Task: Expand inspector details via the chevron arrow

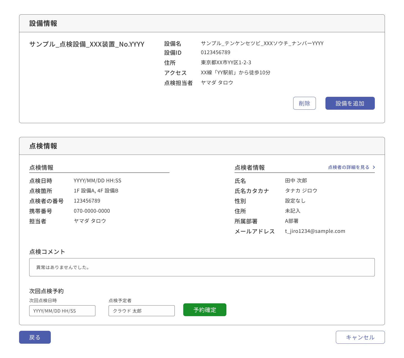Action: coord(374,167)
